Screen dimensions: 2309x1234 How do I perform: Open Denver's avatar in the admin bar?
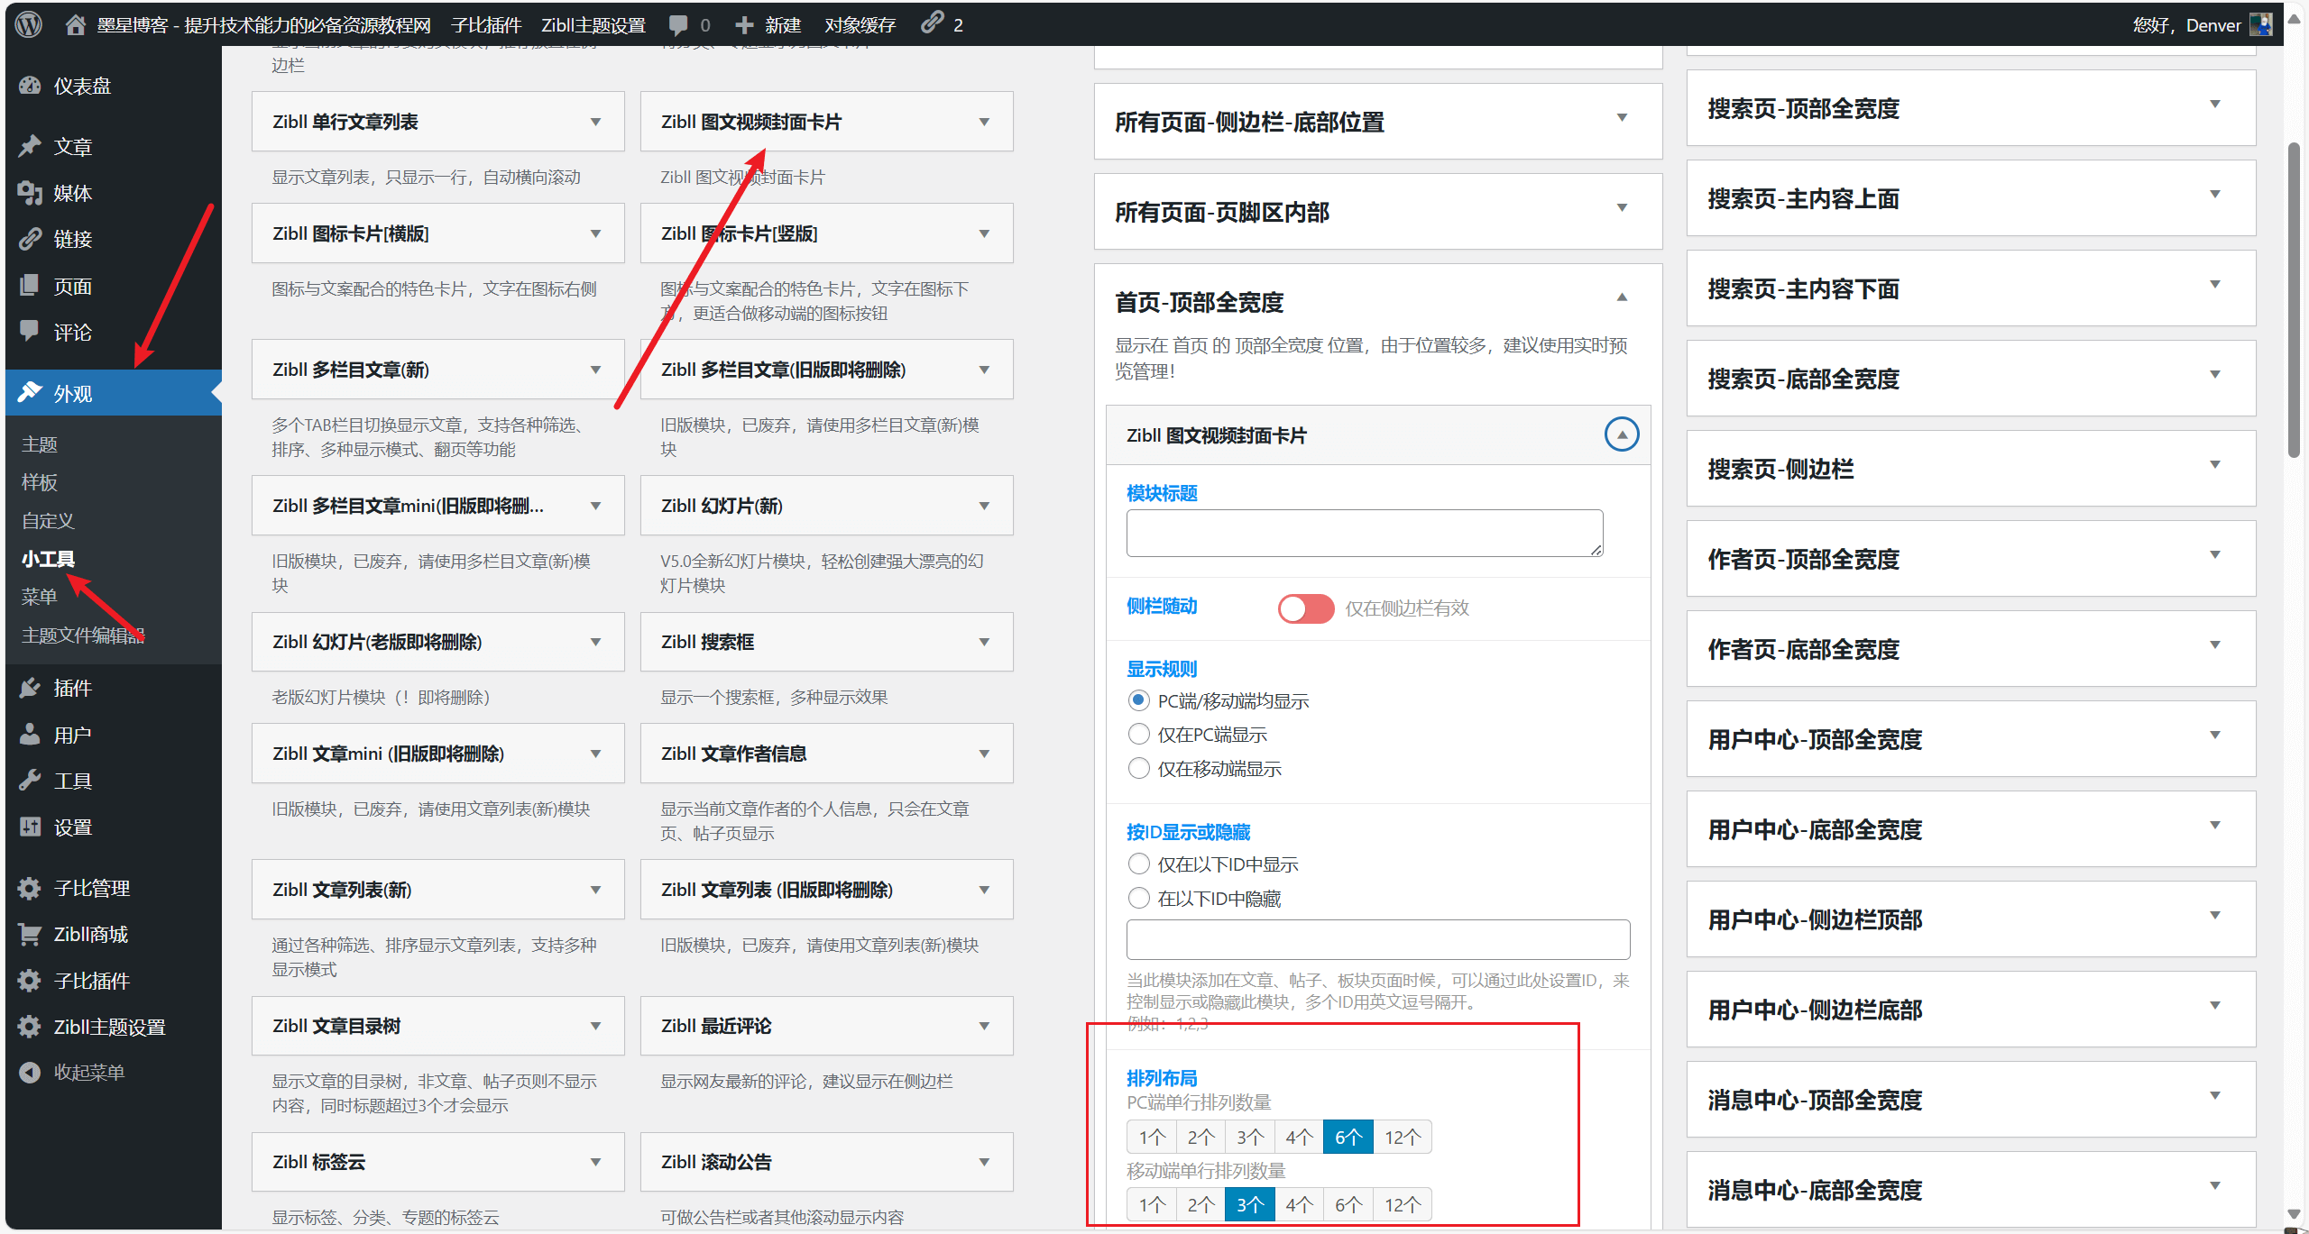click(2260, 24)
